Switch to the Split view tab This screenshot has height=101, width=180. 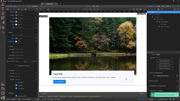(x=97, y=6)
